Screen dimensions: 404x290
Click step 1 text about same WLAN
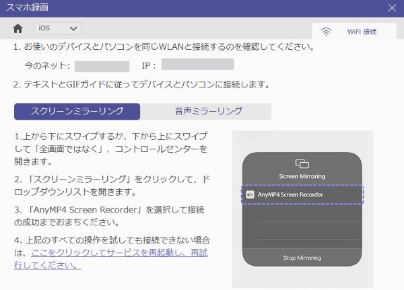tap(164, 46)
